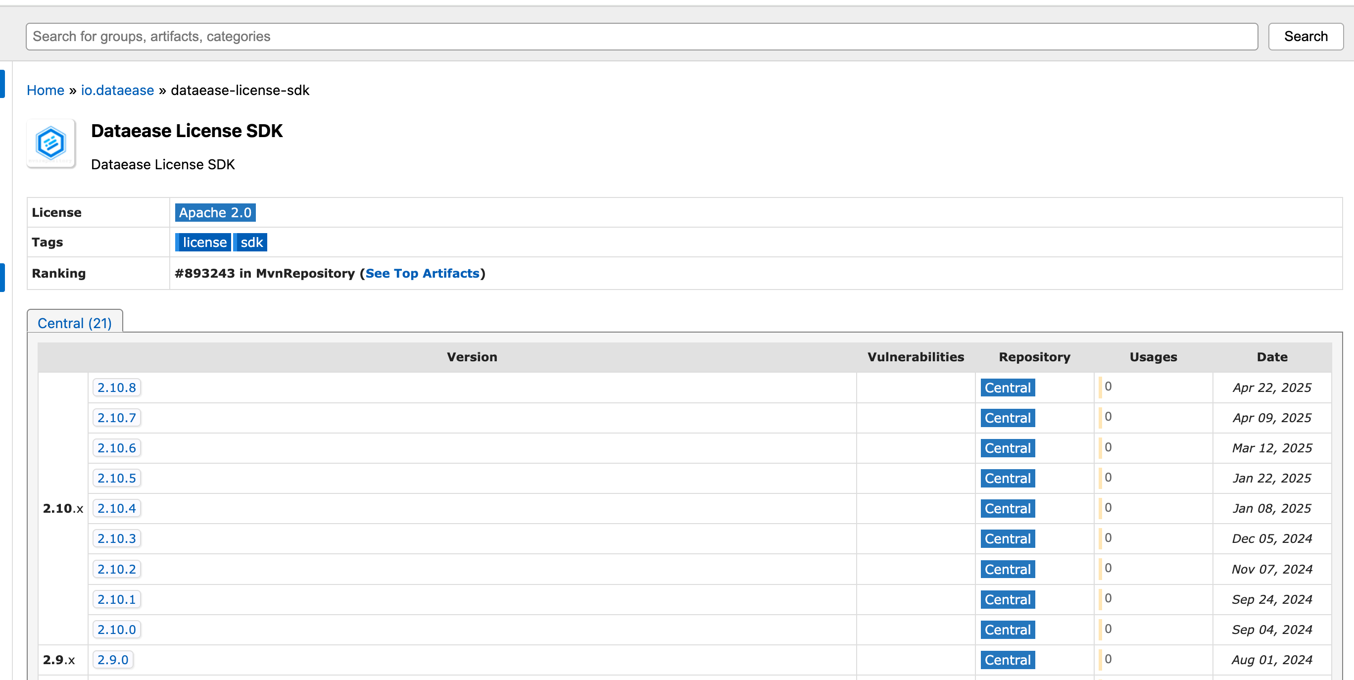Viewport: 1354px width, 680px height.
Task: Click the Dataease License SDK logo icon
Action: coord(51,143)
